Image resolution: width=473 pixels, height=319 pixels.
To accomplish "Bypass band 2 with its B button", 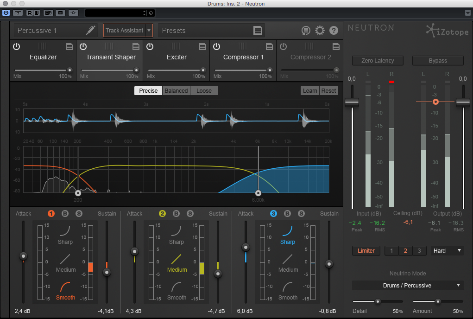I will click(176, 214).
